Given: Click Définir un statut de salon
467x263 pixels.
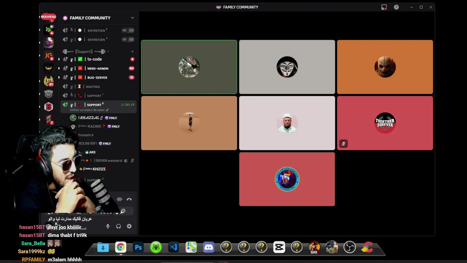Looking at the screenshot, I should (x=89, y=110).
